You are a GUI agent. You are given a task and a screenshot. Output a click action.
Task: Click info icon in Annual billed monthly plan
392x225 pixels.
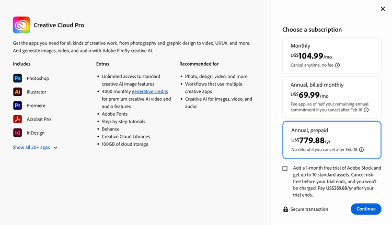click(x=366, y=110)
